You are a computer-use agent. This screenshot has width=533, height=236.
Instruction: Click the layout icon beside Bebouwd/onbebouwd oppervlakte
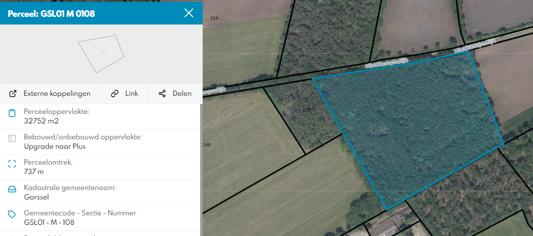[12, 138]
